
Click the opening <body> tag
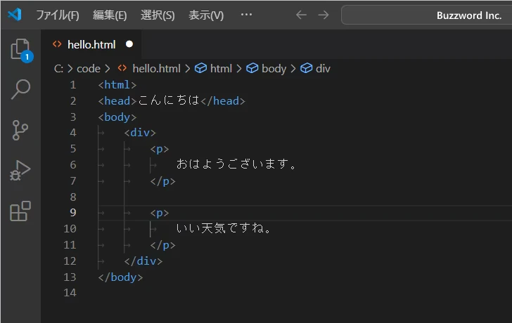coord(117,117)
